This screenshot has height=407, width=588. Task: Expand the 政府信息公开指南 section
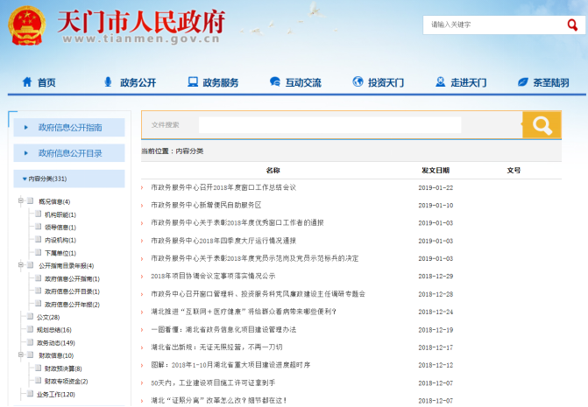tap(69, 127)
